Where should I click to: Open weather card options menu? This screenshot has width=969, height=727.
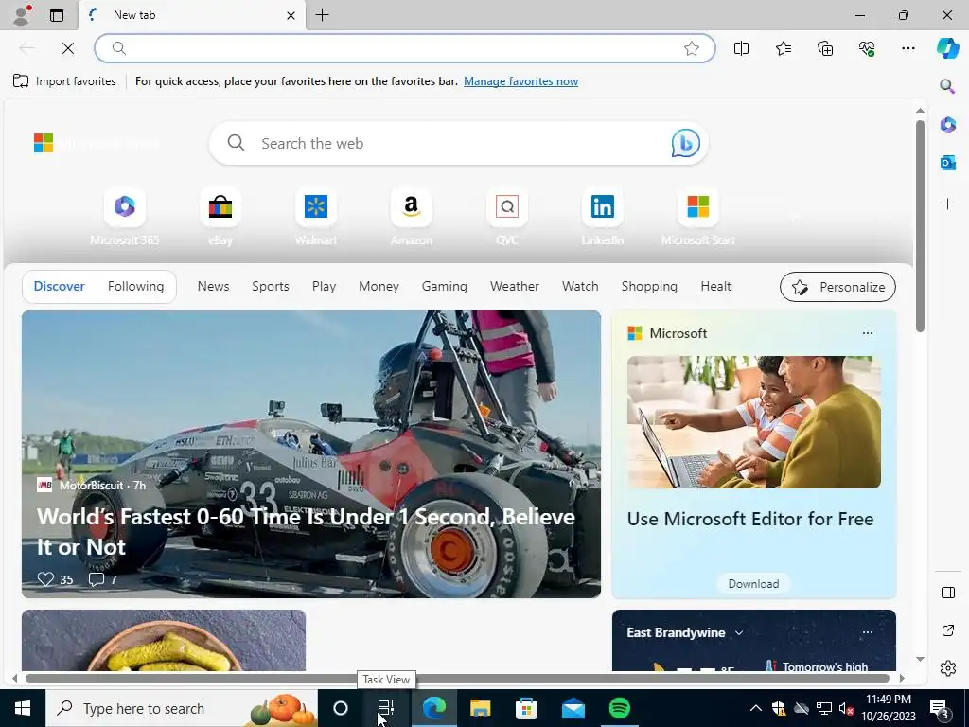(x=868, y=632)
